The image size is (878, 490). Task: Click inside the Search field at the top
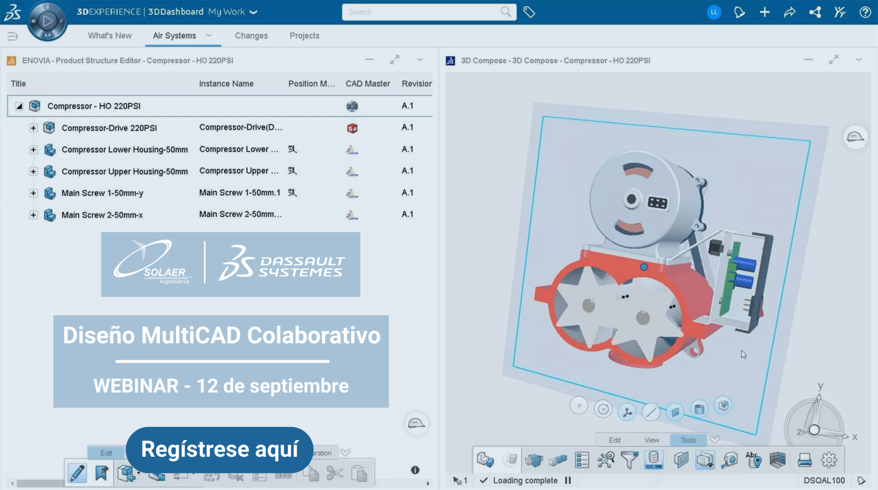(424, 12)
